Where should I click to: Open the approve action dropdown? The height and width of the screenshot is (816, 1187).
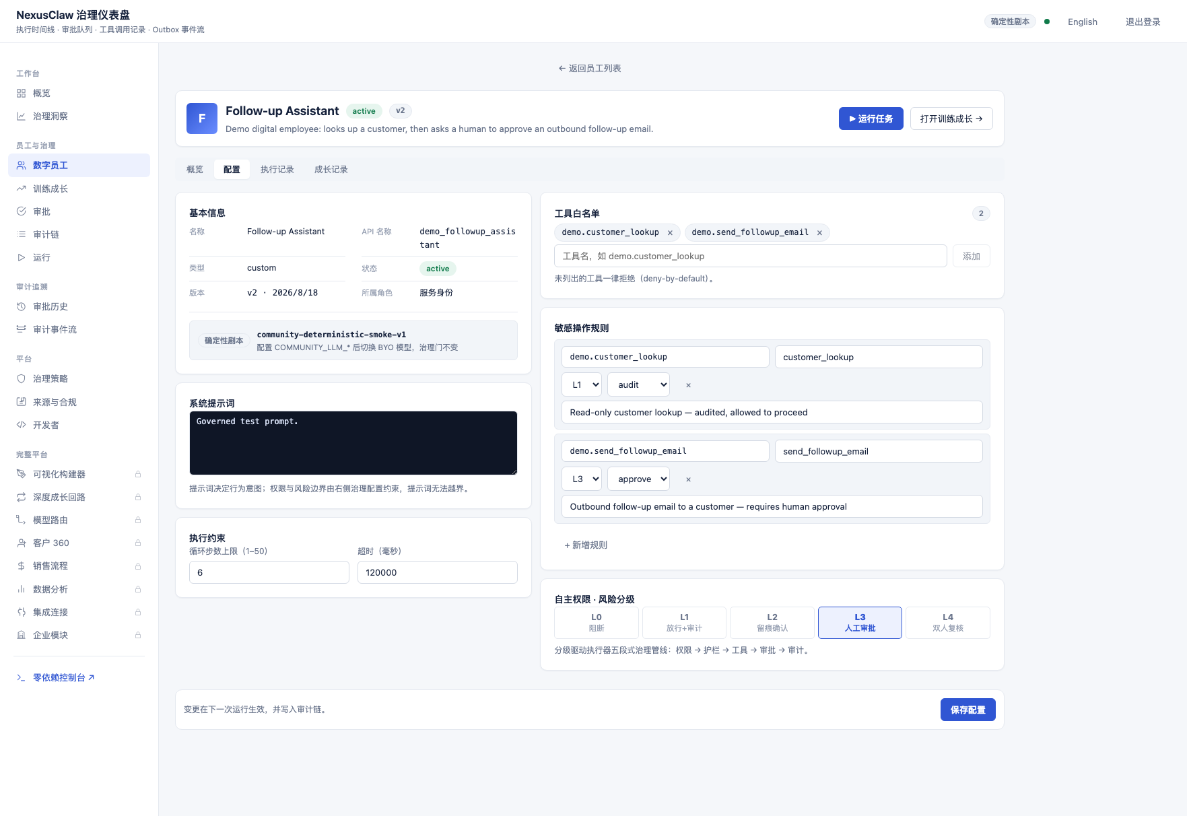tap(639, 479)
